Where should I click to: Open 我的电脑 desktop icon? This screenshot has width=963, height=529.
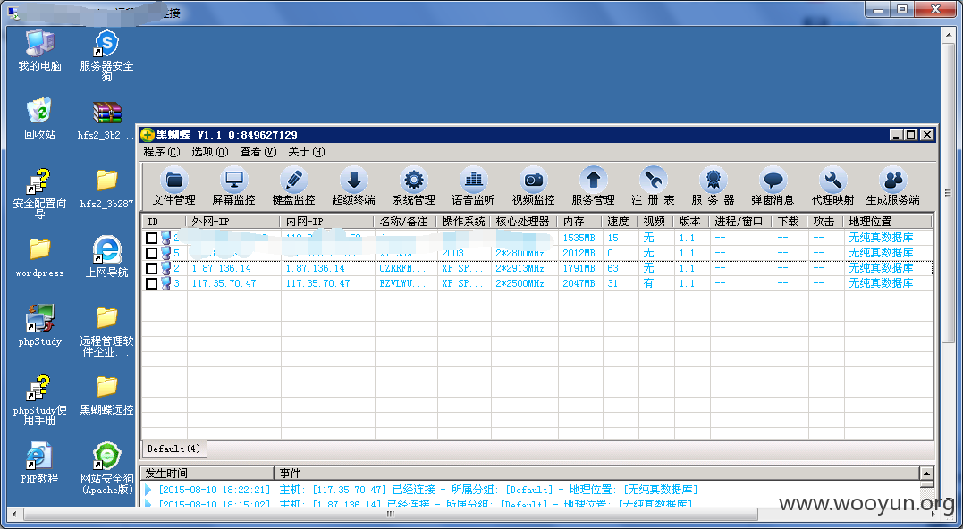click(40, 50)
